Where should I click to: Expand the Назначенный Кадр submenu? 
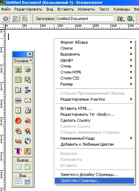coord(94,138)
